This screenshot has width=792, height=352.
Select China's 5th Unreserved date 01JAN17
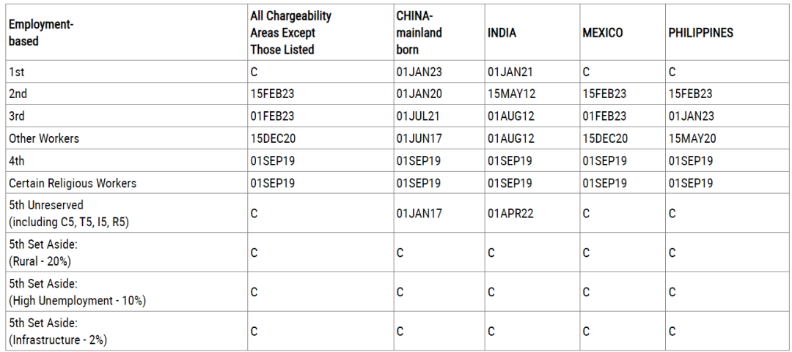419,214
